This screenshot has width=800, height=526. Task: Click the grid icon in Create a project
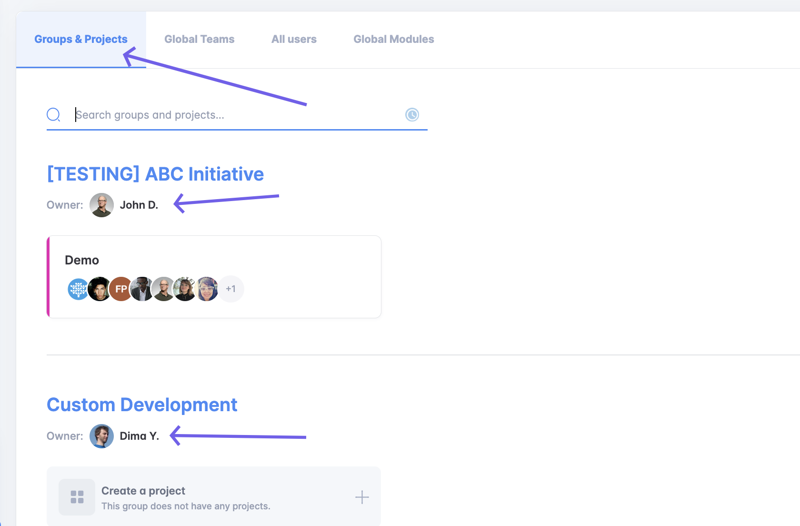pyautogui.click(x=77, y=497)
